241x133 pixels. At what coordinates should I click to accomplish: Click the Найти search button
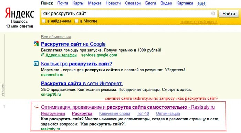tap(229, 14)
